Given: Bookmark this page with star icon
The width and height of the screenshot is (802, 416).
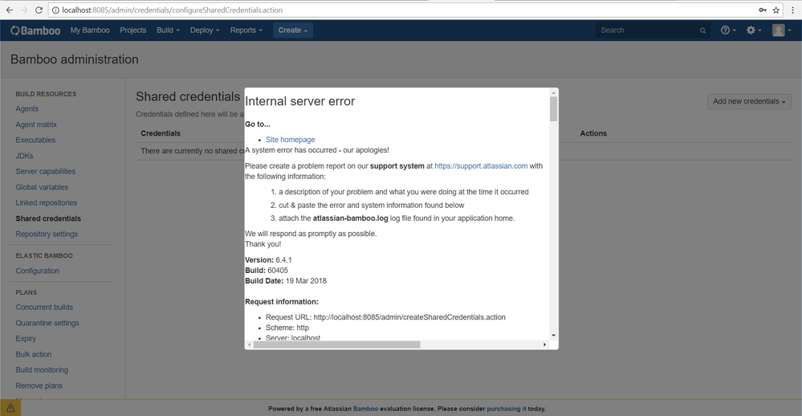Looking at the screenshot, I should pyautogui.click(x=776, y=10).
